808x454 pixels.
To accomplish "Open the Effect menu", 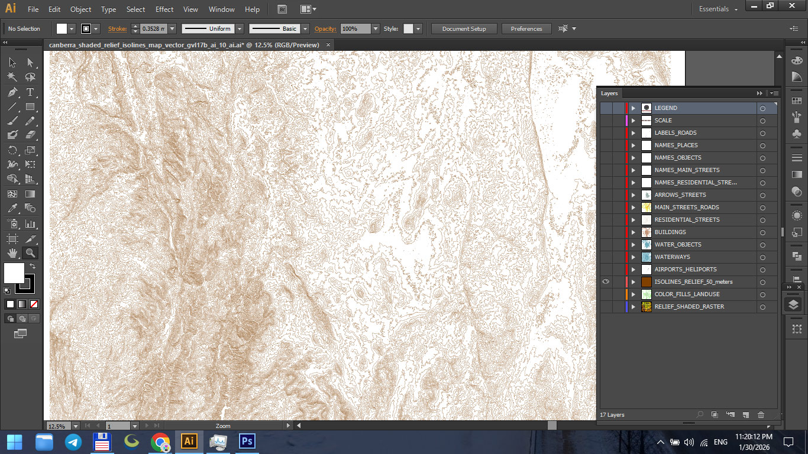I will coord(164,9).
